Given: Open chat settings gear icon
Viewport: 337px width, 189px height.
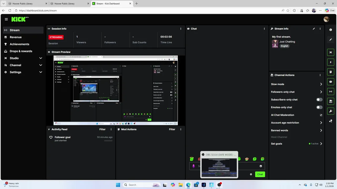Looking at the screenshot, I should point(251,174).
